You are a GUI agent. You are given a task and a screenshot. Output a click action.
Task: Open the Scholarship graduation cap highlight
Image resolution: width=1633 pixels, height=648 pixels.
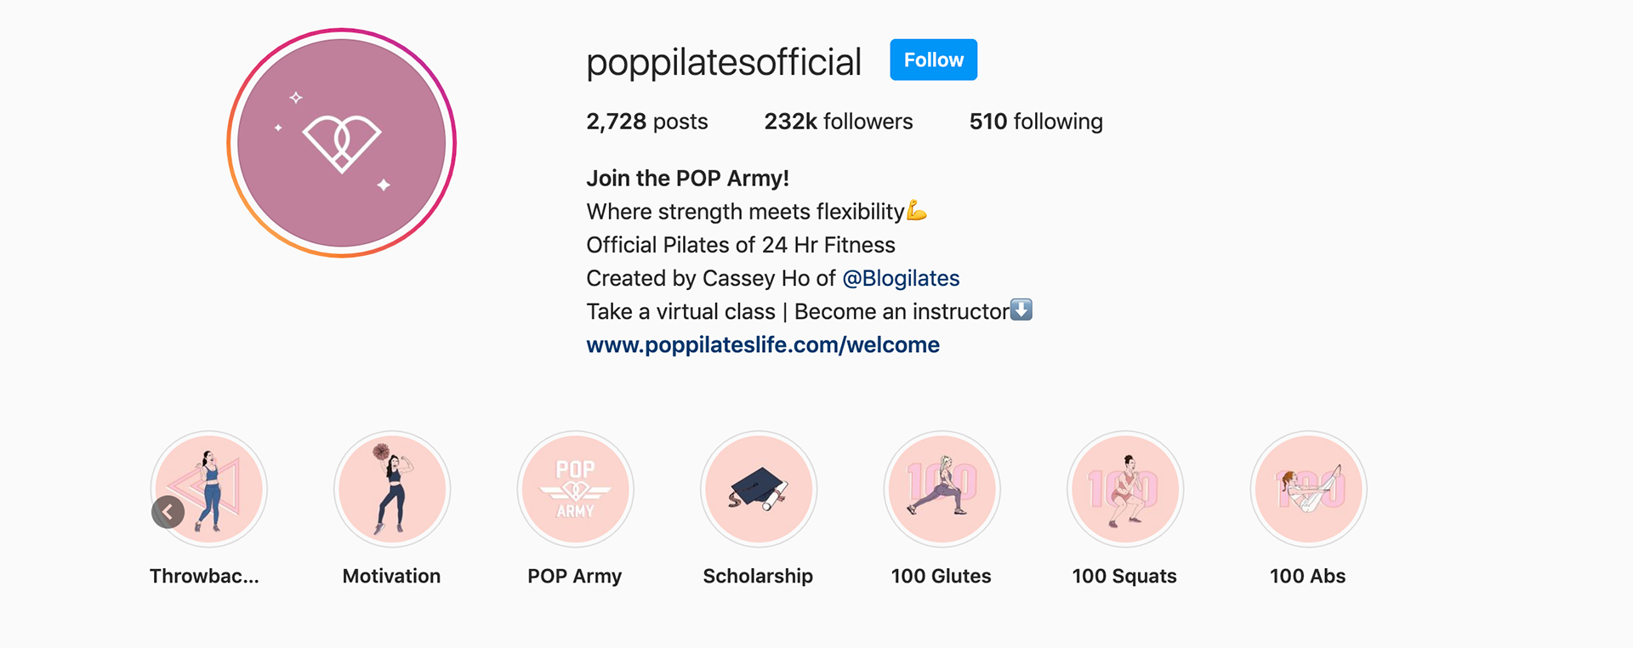point(759,489)
